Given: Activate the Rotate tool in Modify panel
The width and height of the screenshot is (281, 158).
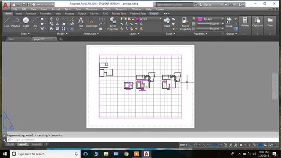Looking at the screenshot, I should click(58, 19).
